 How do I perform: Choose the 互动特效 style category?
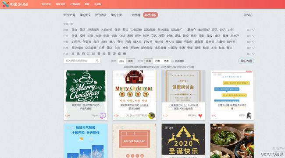pos(77,48)
